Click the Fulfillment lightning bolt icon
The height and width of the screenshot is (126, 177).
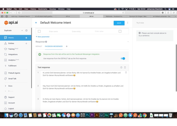(6, 66)
